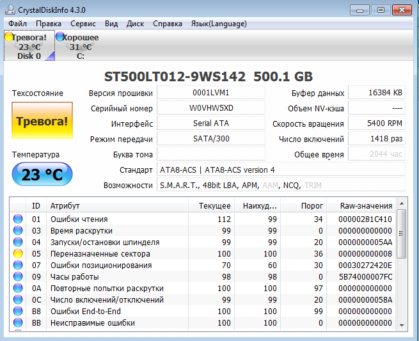Image resolution: width=419 pixels, height=341 pixels.
Task: Click the Raw-значения column header
Action: click(361, 205)
